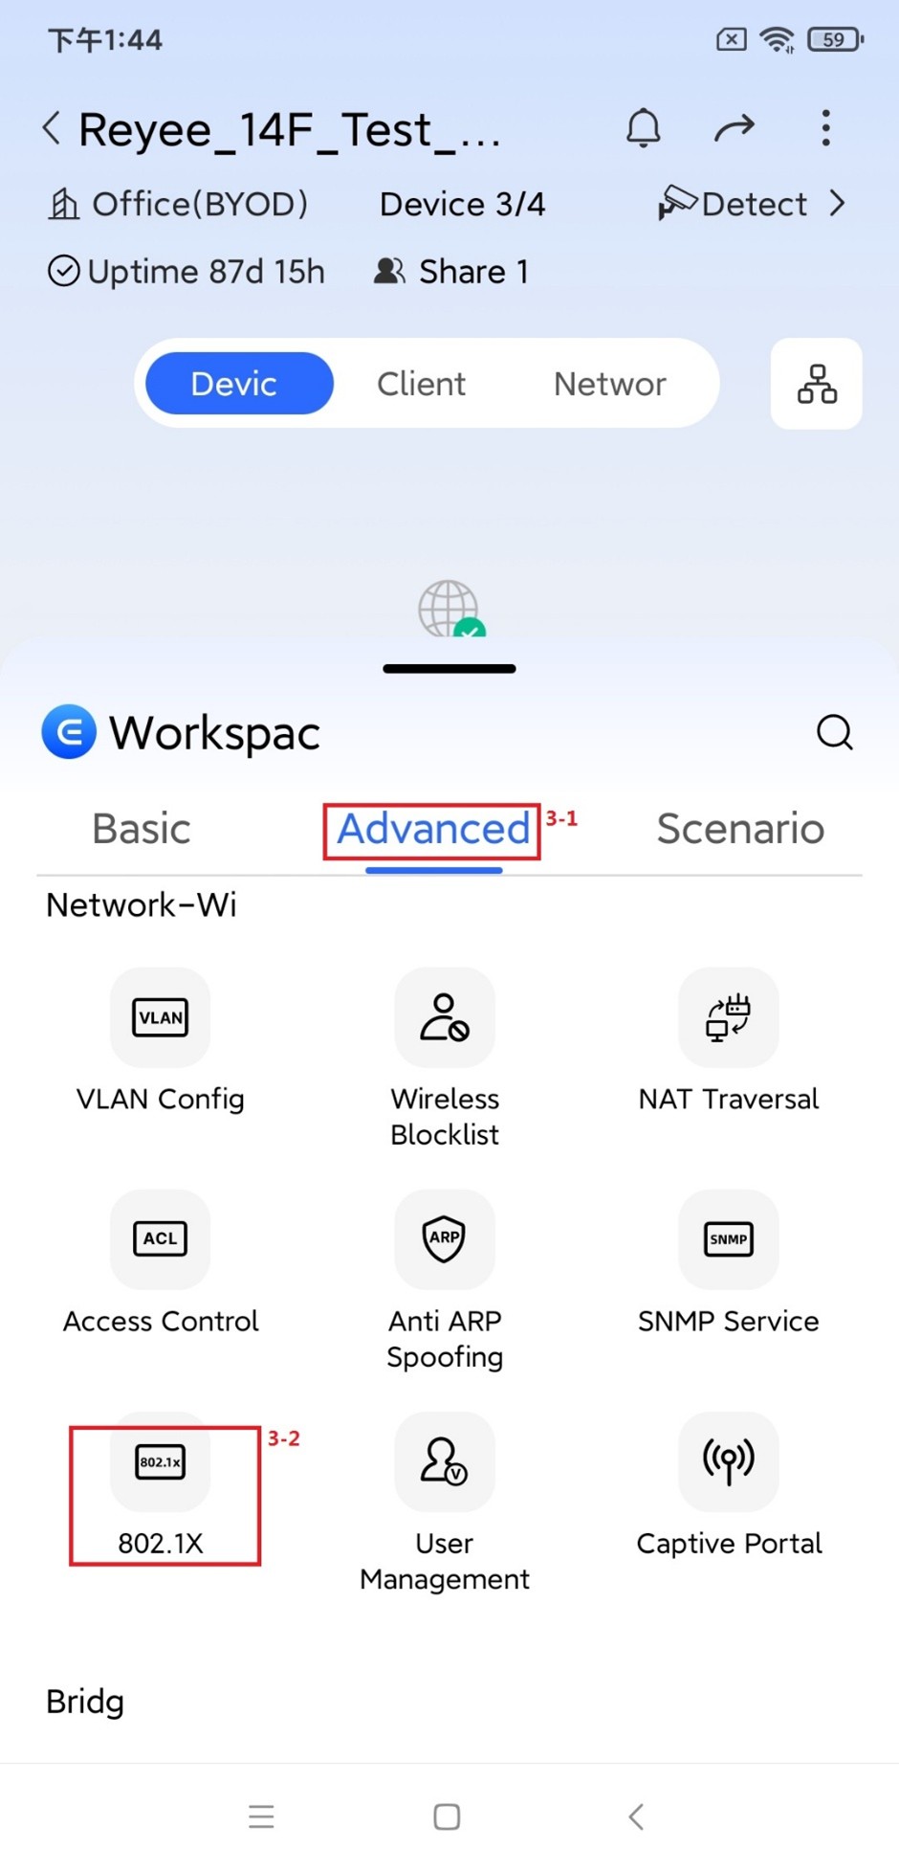The width and height of the screenshot is (899, 1871).
Task: Open Anti ARP Spoofing feature
Action: click(x=445, y=1281)
